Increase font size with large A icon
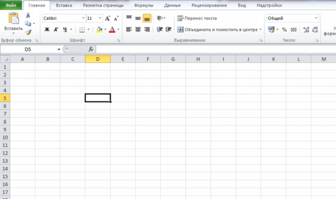The image size is (336, 199). point(107,18)
